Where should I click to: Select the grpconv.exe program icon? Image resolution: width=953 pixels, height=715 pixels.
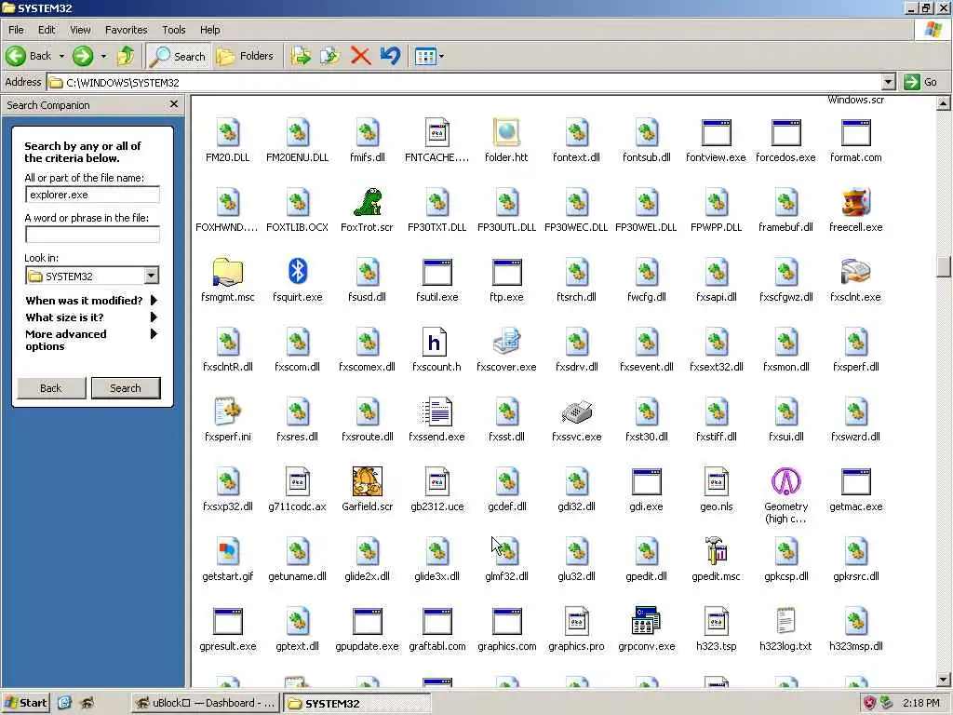646,621
